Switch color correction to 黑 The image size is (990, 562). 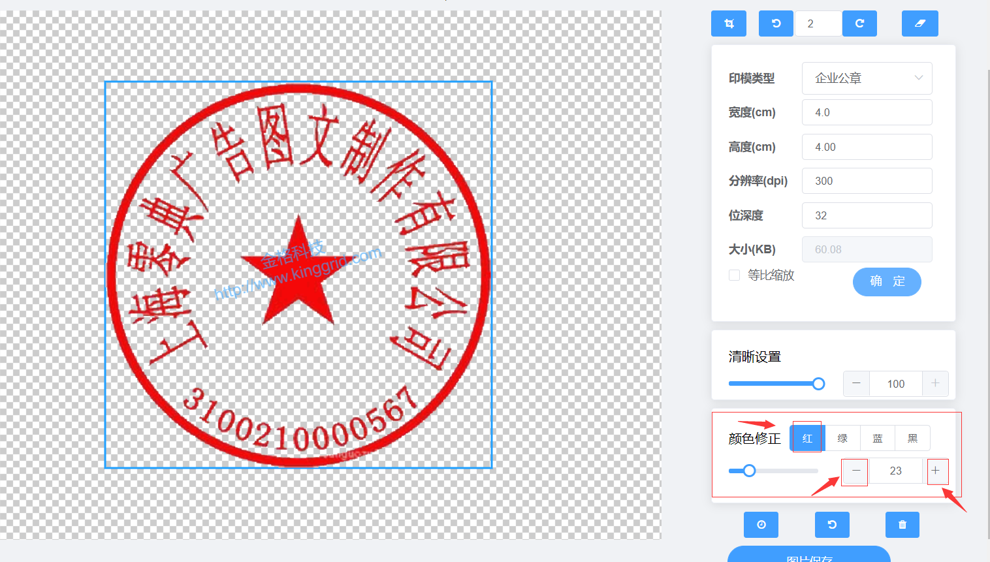pyautogui.click(x=912, y=439)
